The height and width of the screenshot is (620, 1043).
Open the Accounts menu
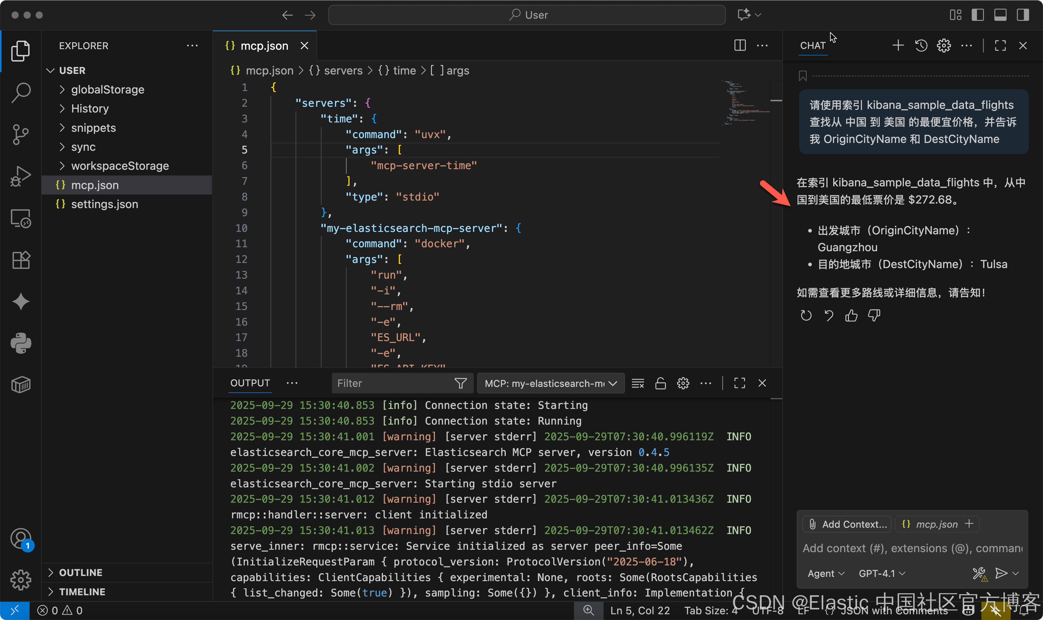click(x=21, y=539)
